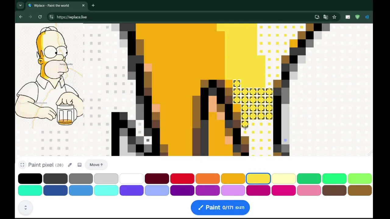Open a new browser tab
The height and width of the screenshot is (219, 390).
click(x=93, y=5)
